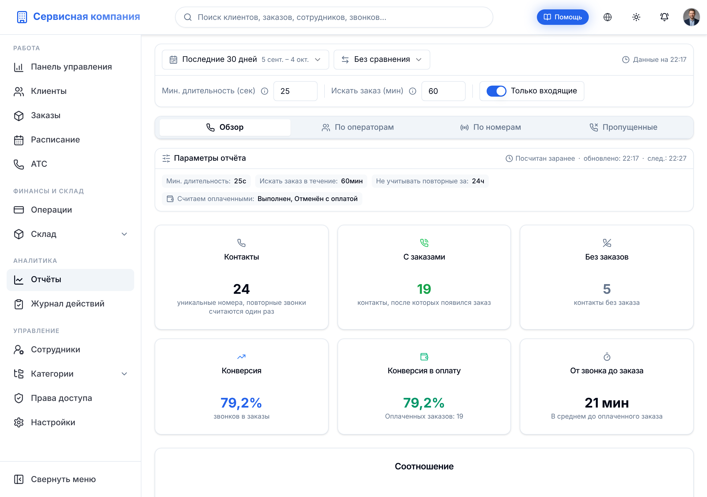Show info for Искать заказ
This screenshot has width=707, height=497.
click(413, 91)
